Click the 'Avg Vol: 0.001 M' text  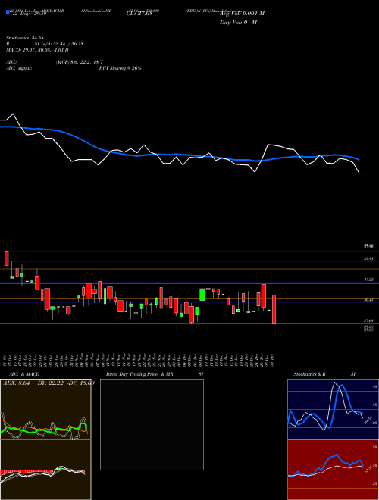(x=242, y=14)
